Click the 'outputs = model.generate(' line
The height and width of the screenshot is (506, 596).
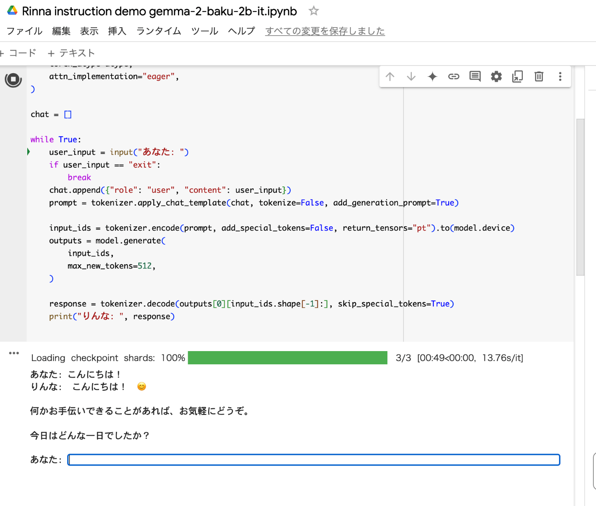click(x=107, y=241)
